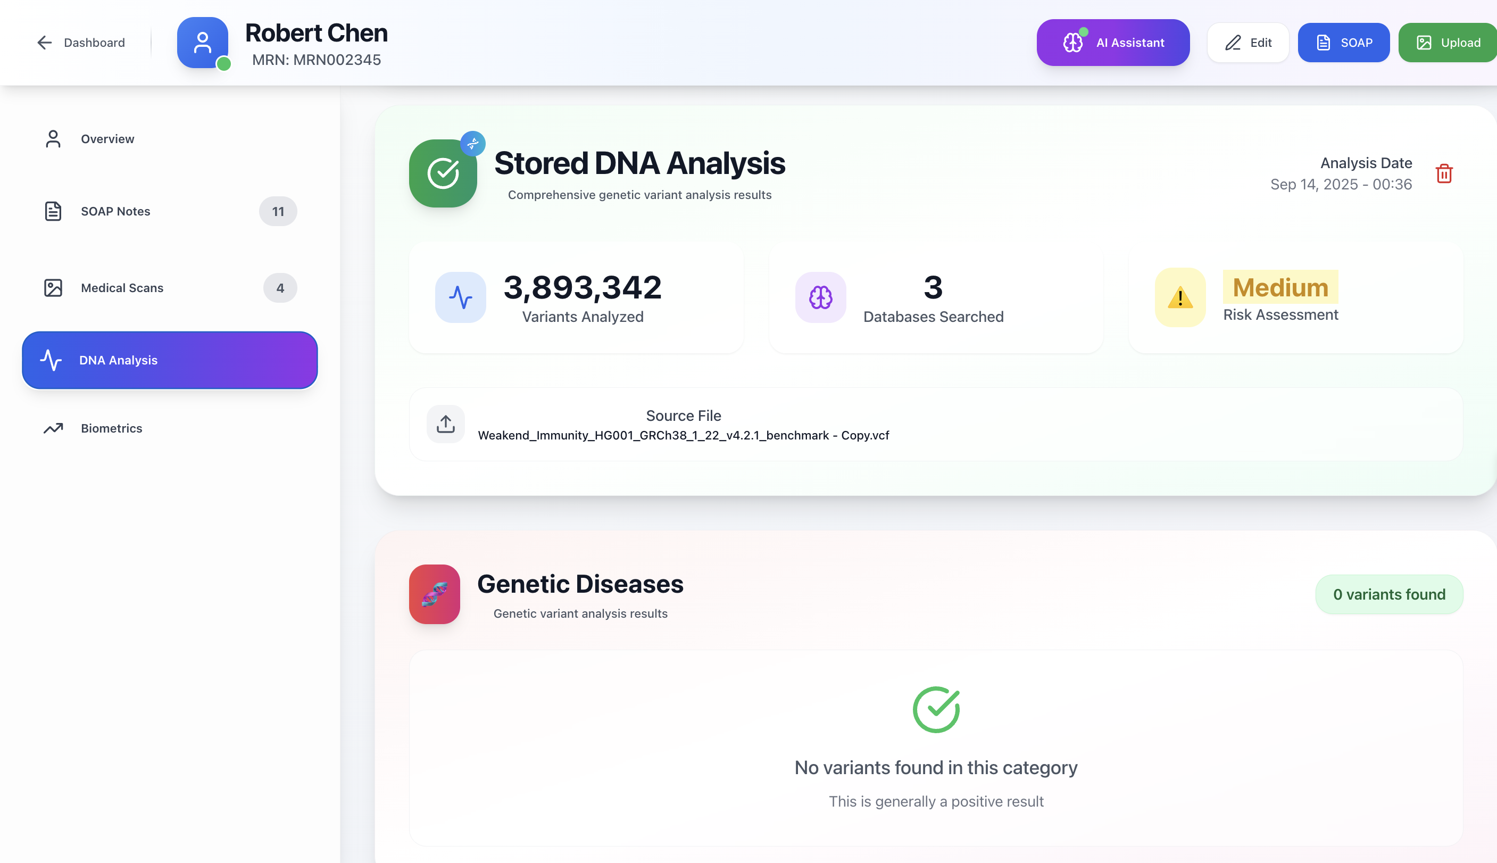The width and height of the screenshot is (1497, 863).
Task: Switch to the Biometrics section
Action: (x=111, y=428)
